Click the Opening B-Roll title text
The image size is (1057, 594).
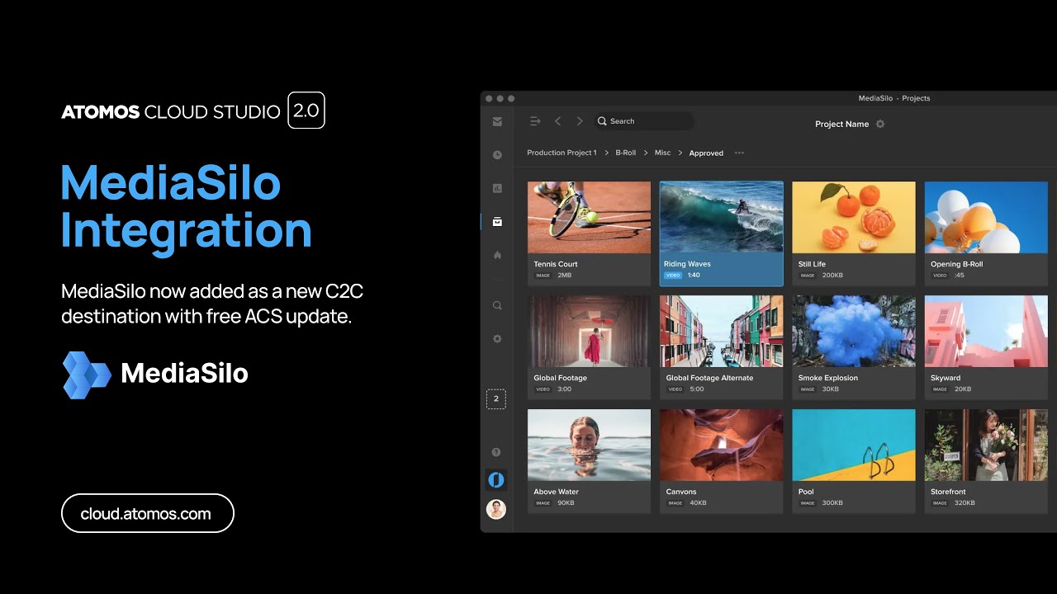(956, 264)
